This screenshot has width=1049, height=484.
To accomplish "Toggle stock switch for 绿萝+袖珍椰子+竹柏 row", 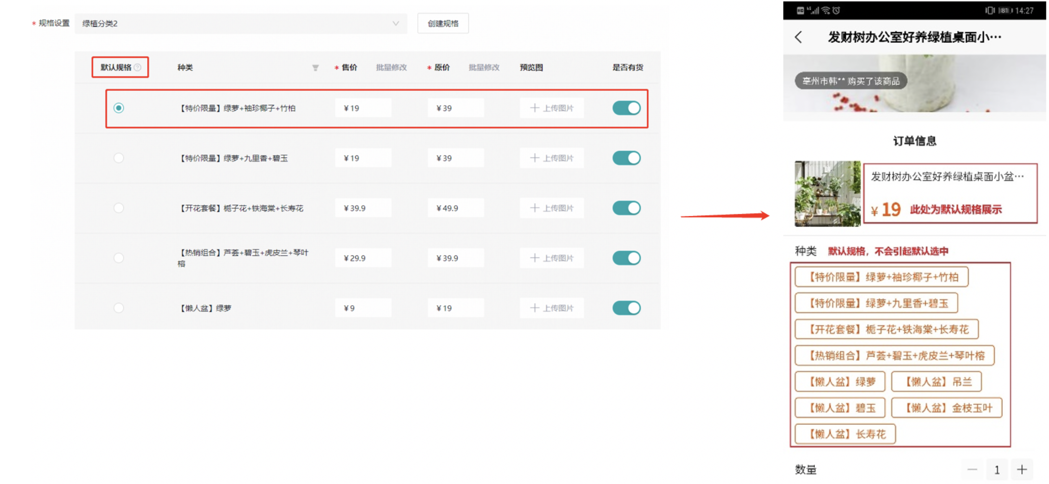I will 626,108.
